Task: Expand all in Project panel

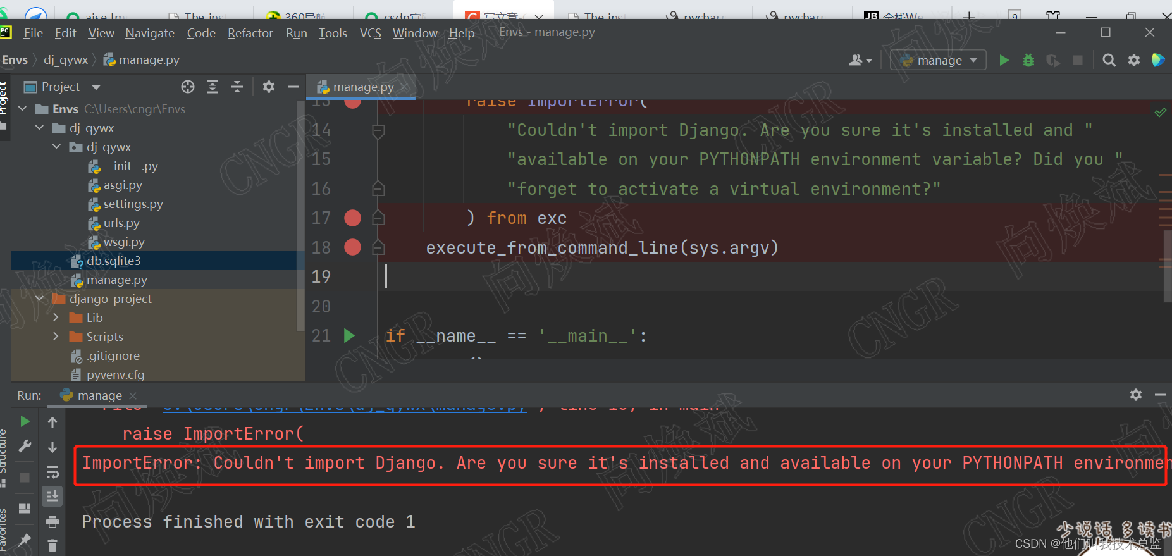Action: click(x=213, y=87)
